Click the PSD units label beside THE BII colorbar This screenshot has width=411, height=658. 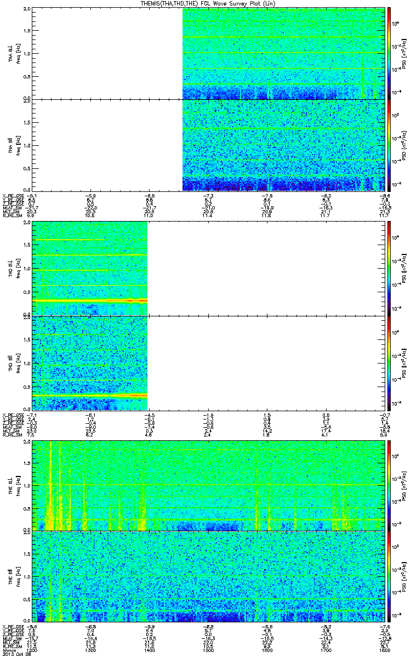coord(403,578)
